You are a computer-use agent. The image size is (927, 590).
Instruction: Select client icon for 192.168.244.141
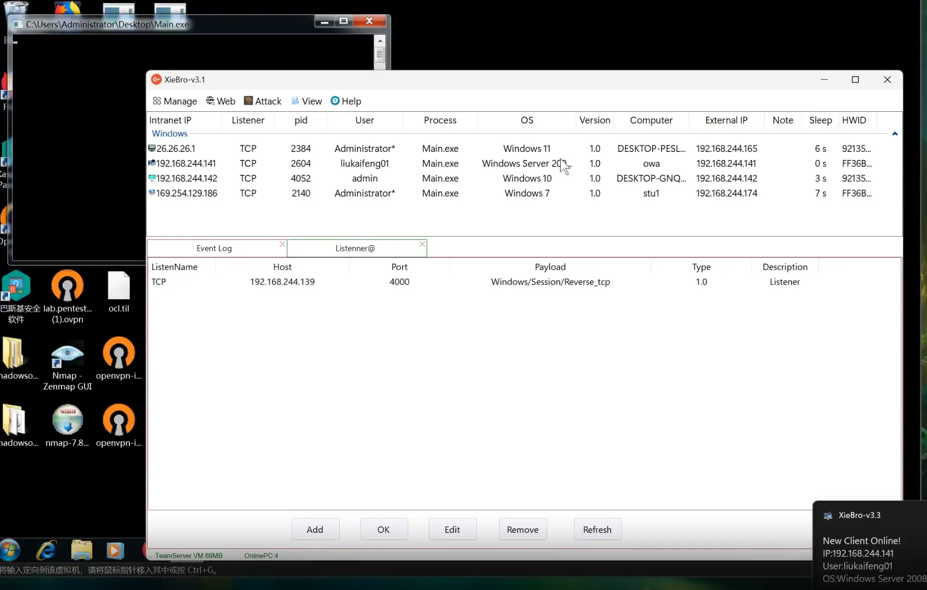point(152,163)
